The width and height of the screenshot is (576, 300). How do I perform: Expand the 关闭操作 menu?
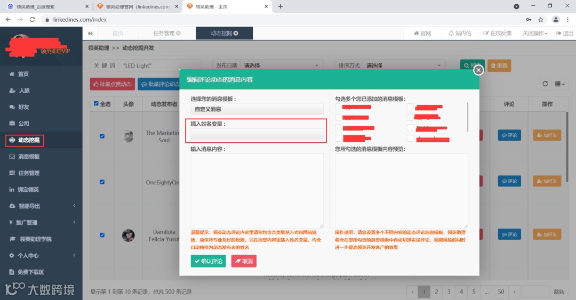(534, 34)
